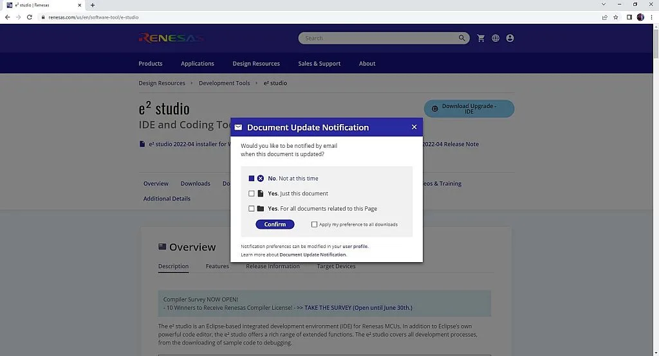Image resolution: width=659 pixels, height=356 pixels.
Task: Open the Additional Details tab
Action: point(167,199)
